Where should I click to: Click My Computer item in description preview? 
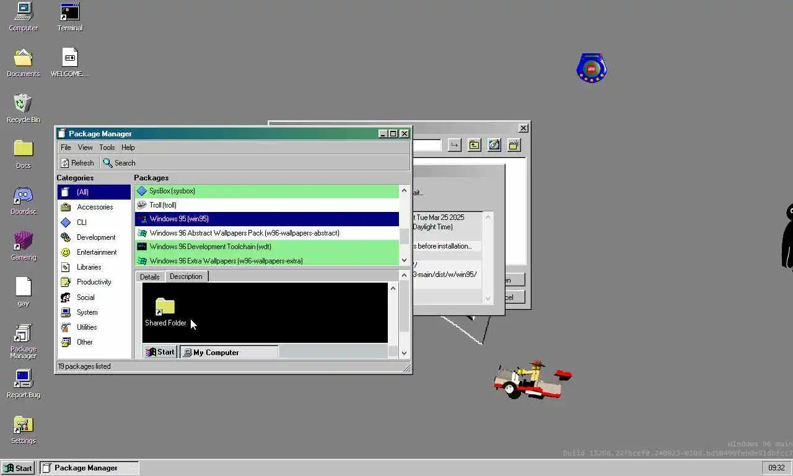click(229, 352)
